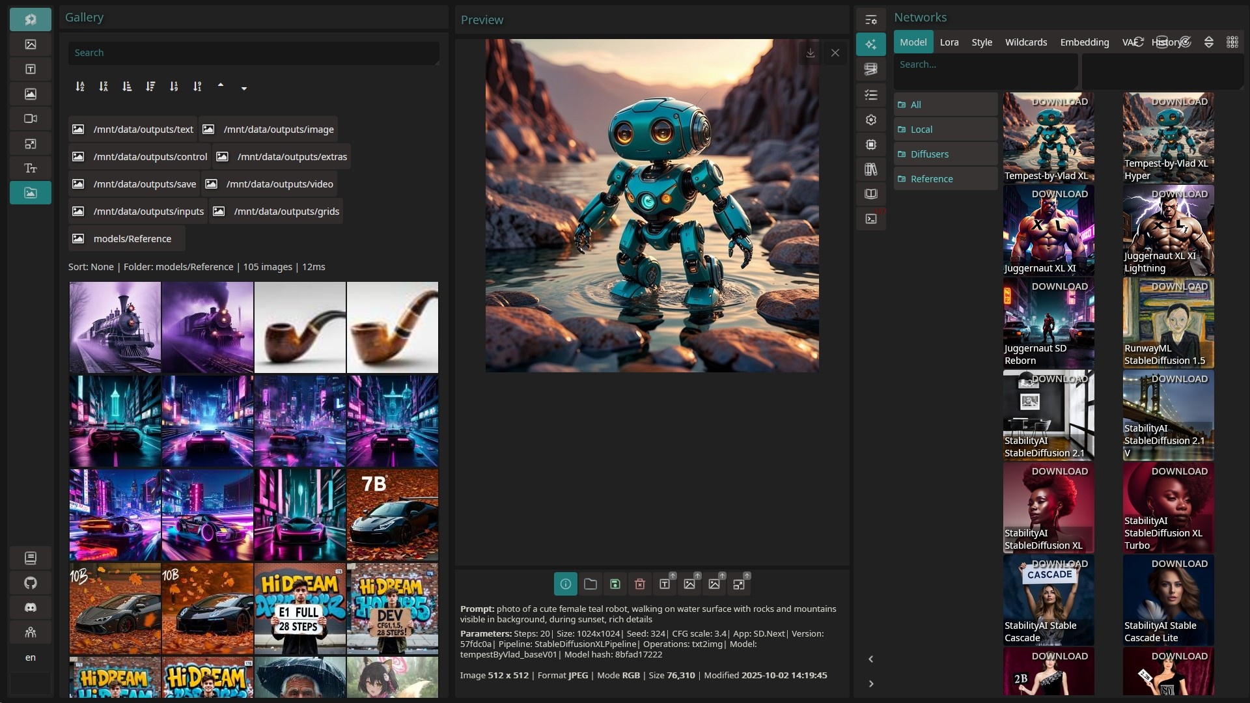Download the previewed robot image
The image size is (1250, 703).
pos(810,53)
